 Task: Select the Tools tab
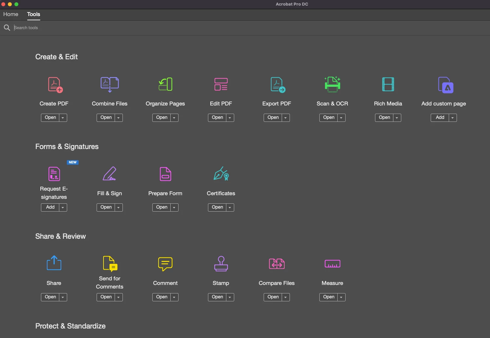[x=33, y=14]
